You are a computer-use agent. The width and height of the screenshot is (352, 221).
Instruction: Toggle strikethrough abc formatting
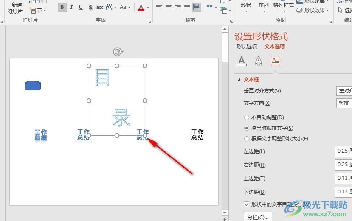(100, 7)
